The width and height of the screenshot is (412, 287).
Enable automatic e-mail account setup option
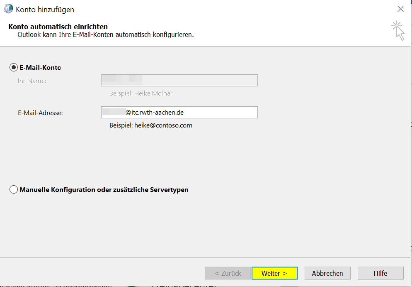(13, 67)
